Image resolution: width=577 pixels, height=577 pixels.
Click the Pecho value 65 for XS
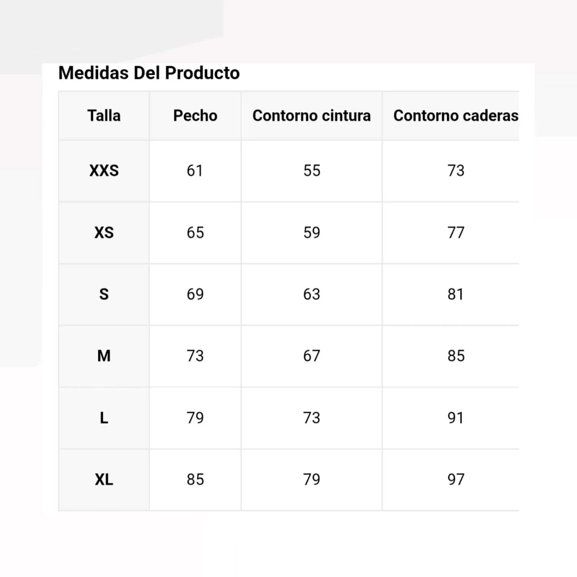point(195,233)
